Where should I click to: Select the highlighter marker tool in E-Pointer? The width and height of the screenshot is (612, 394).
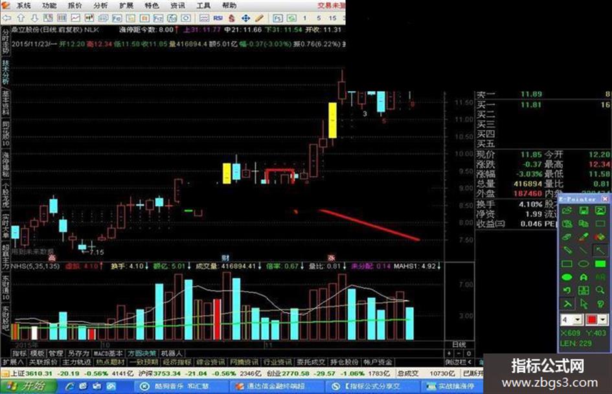click(x=584, y=237)
